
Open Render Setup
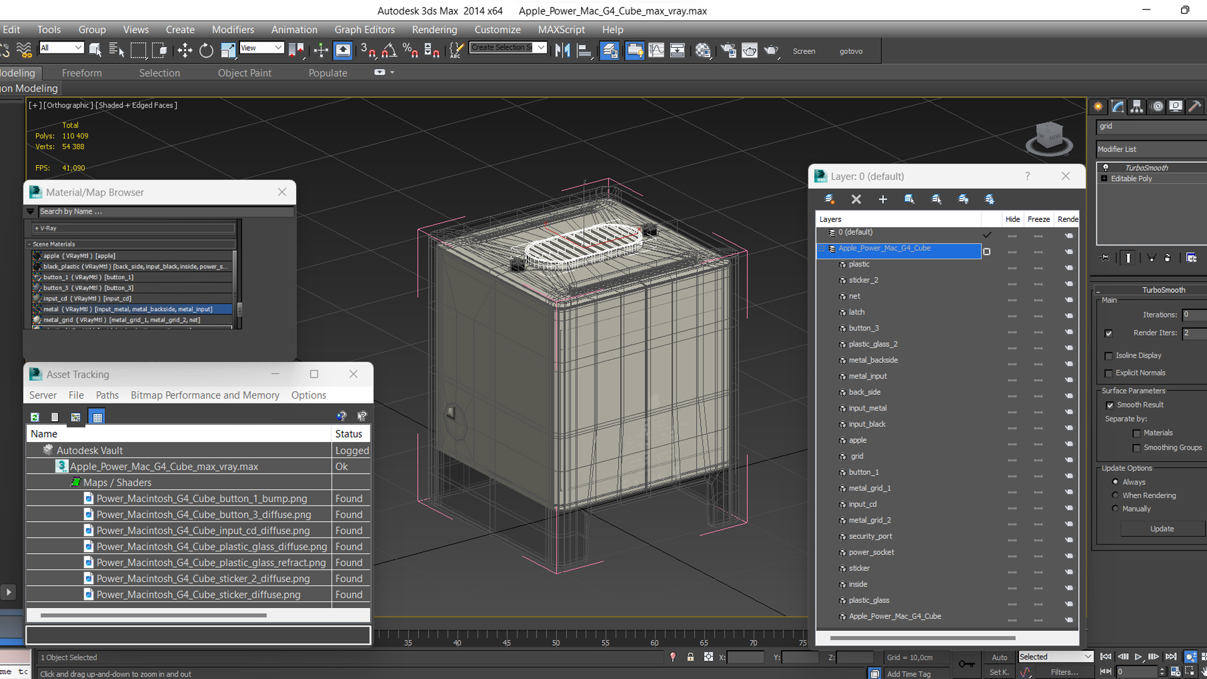(728, 51)
